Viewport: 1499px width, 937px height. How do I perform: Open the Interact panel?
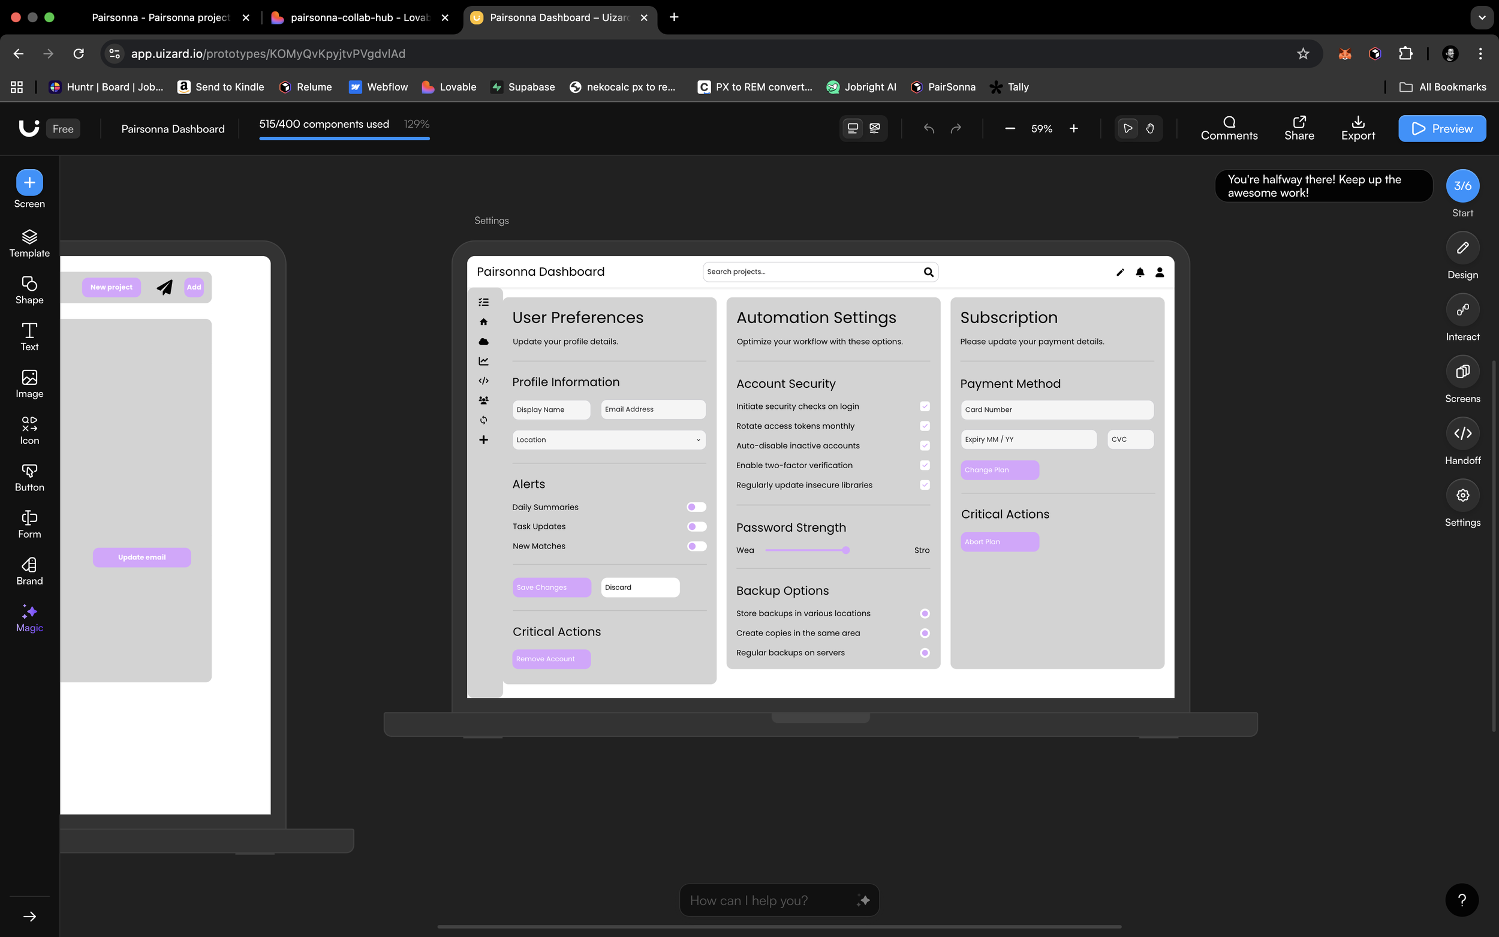coord(1462,310)
